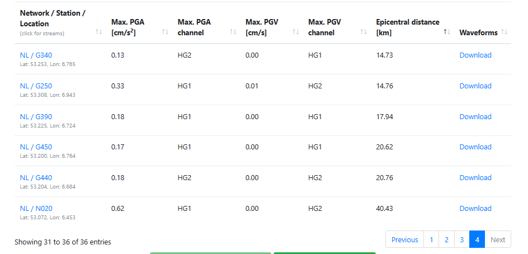Screen dimensions: 528x254
Task: Switch to page 2 of table
Action: 446,239
